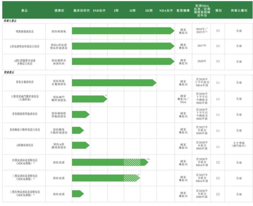
Task: Open the b型流感嗜血桿菌結合疫苗 product entry
Action: click(x=25, y=46)
